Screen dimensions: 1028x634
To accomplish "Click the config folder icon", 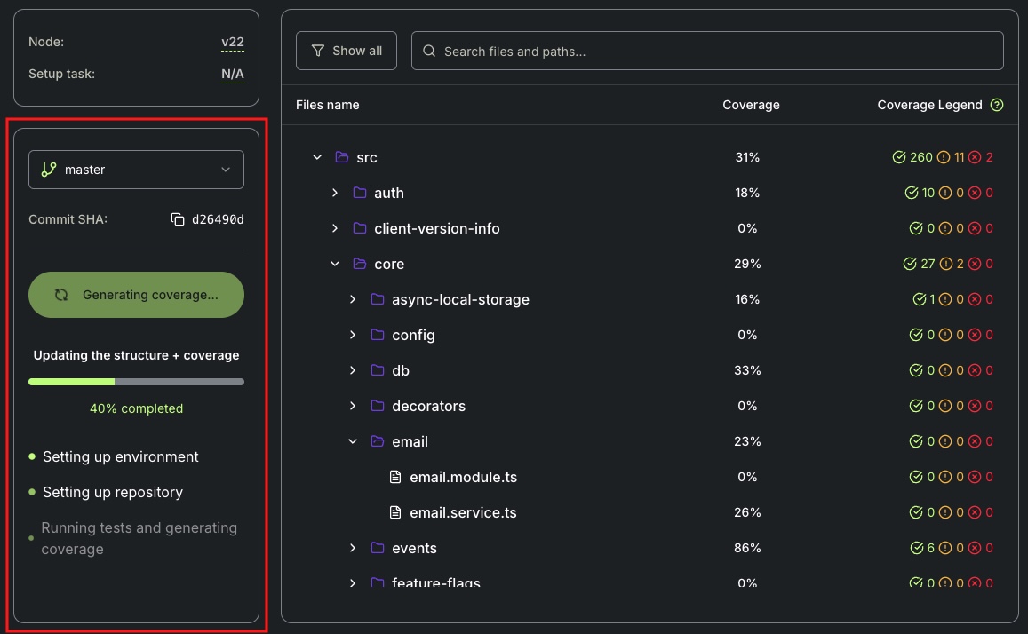I will click(x=377, y=335).
